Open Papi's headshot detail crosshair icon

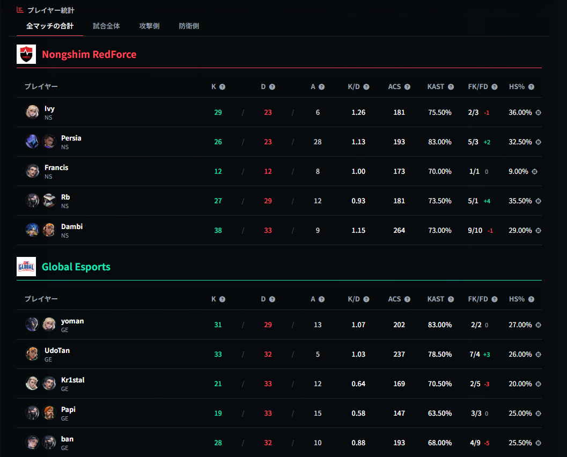[538, 413]
